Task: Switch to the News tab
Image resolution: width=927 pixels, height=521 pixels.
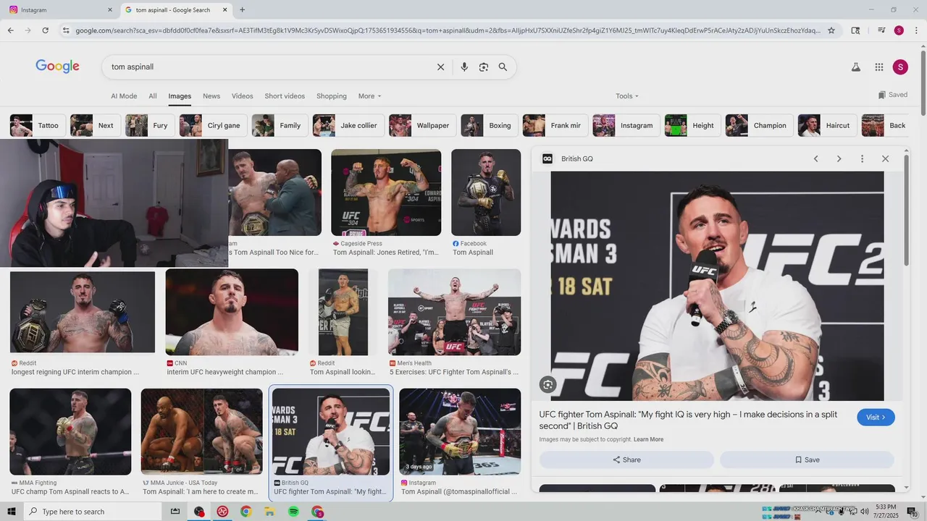Action: (x=211, y=96)
